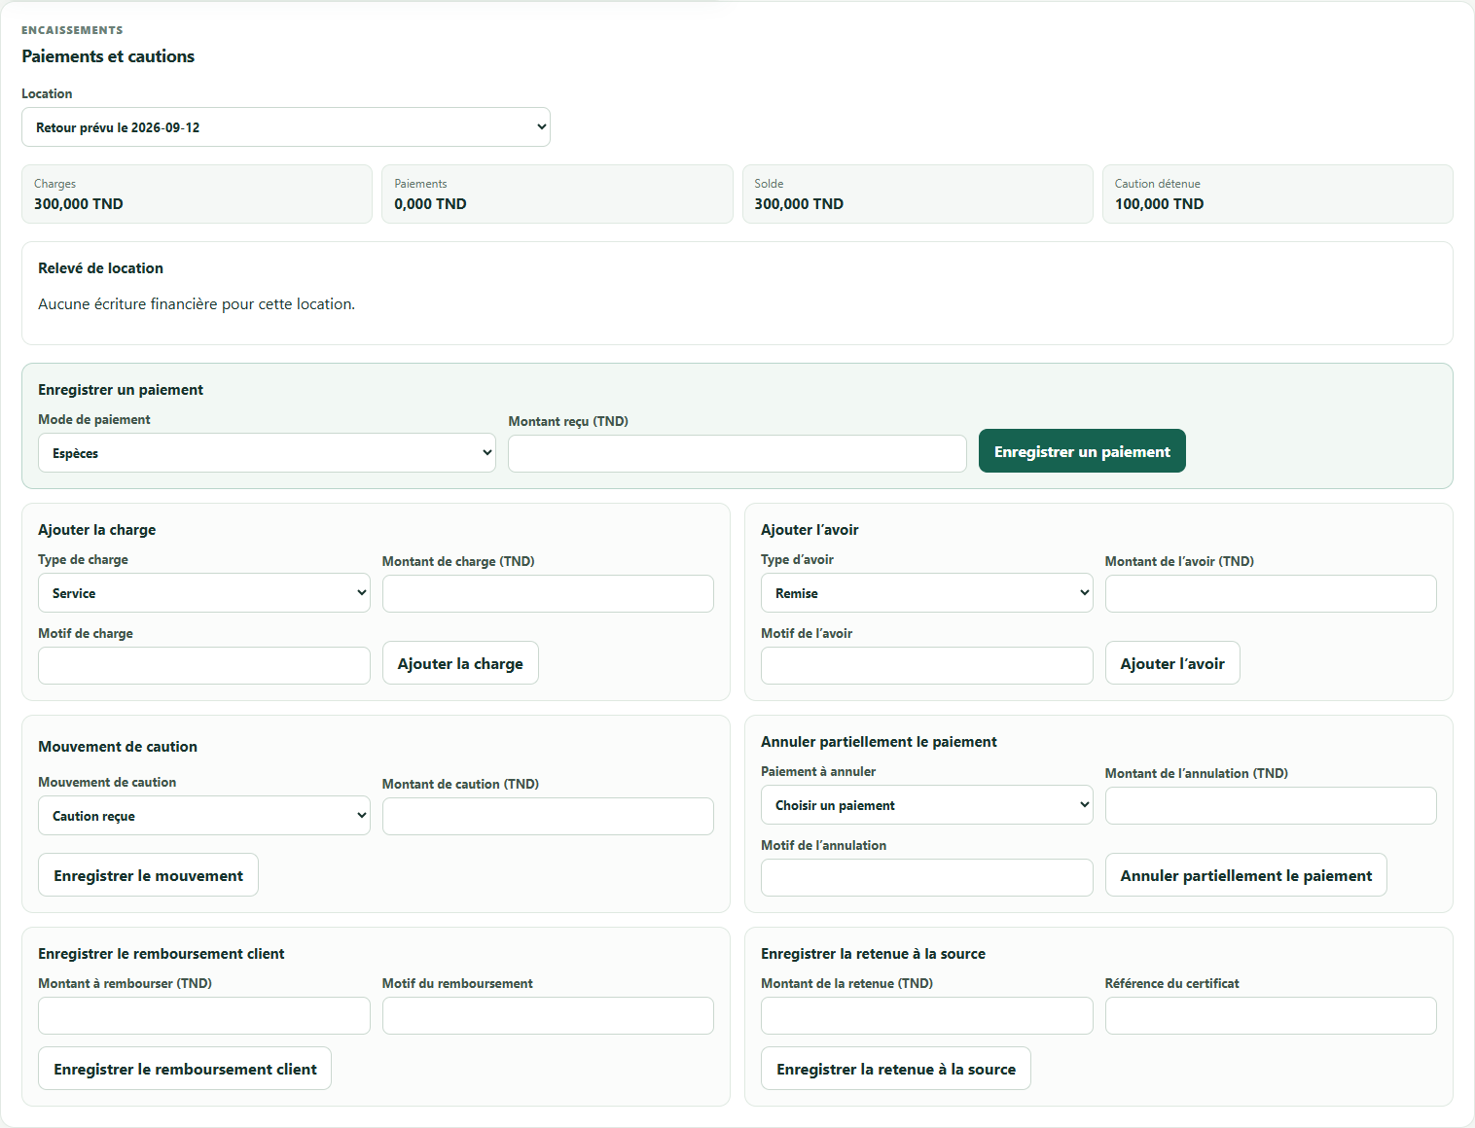Focus the Montant reçu (TND) field

(737, 454)
